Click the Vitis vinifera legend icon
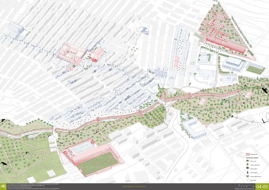Image resolution: width=269 pixels, height=190 pixels. click(x=247, y=180)
